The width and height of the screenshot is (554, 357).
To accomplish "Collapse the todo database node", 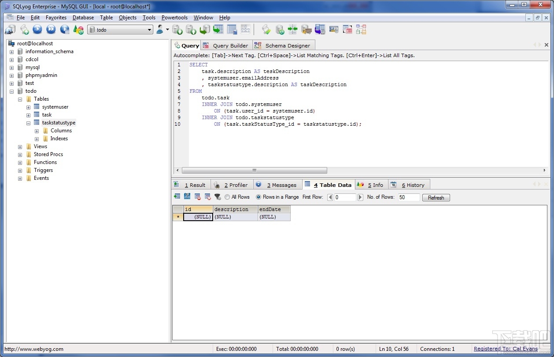I will [x=11, y=91].
